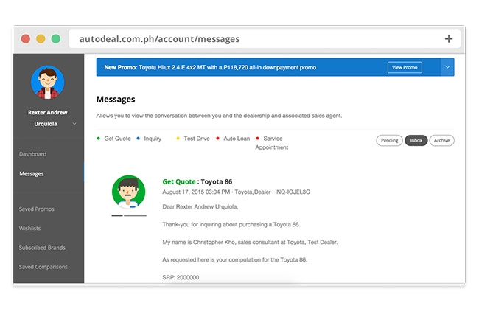
Task: Click the red window close button
Action: pos(26,39)
